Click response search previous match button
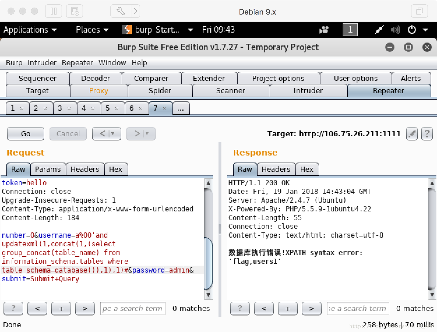Image resolution: width=437 pixels, height=332 pixels. 264,308
